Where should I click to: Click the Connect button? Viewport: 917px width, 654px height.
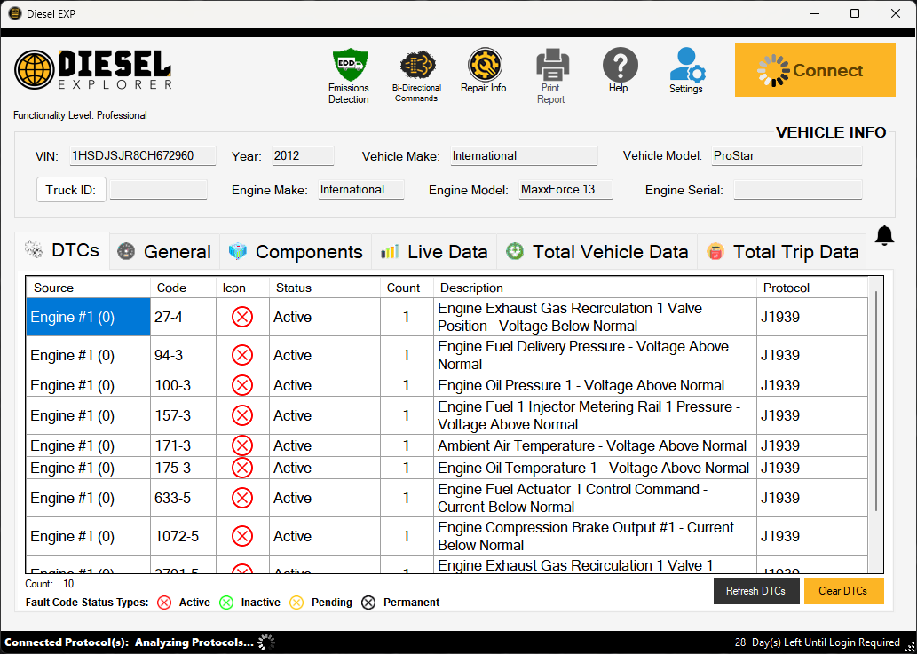(x=815, y=70)
